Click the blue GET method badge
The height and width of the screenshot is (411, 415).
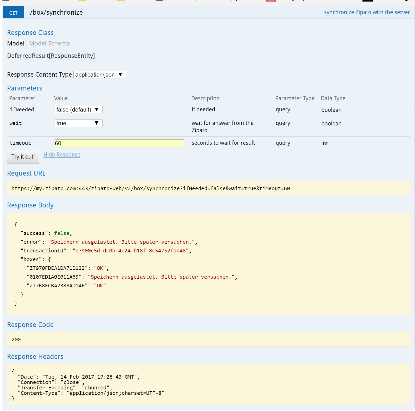(x=13, y=13)
